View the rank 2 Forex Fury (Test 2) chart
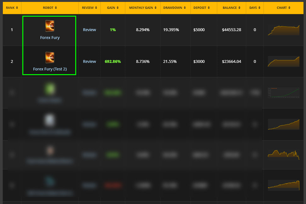 pos(283,61)
